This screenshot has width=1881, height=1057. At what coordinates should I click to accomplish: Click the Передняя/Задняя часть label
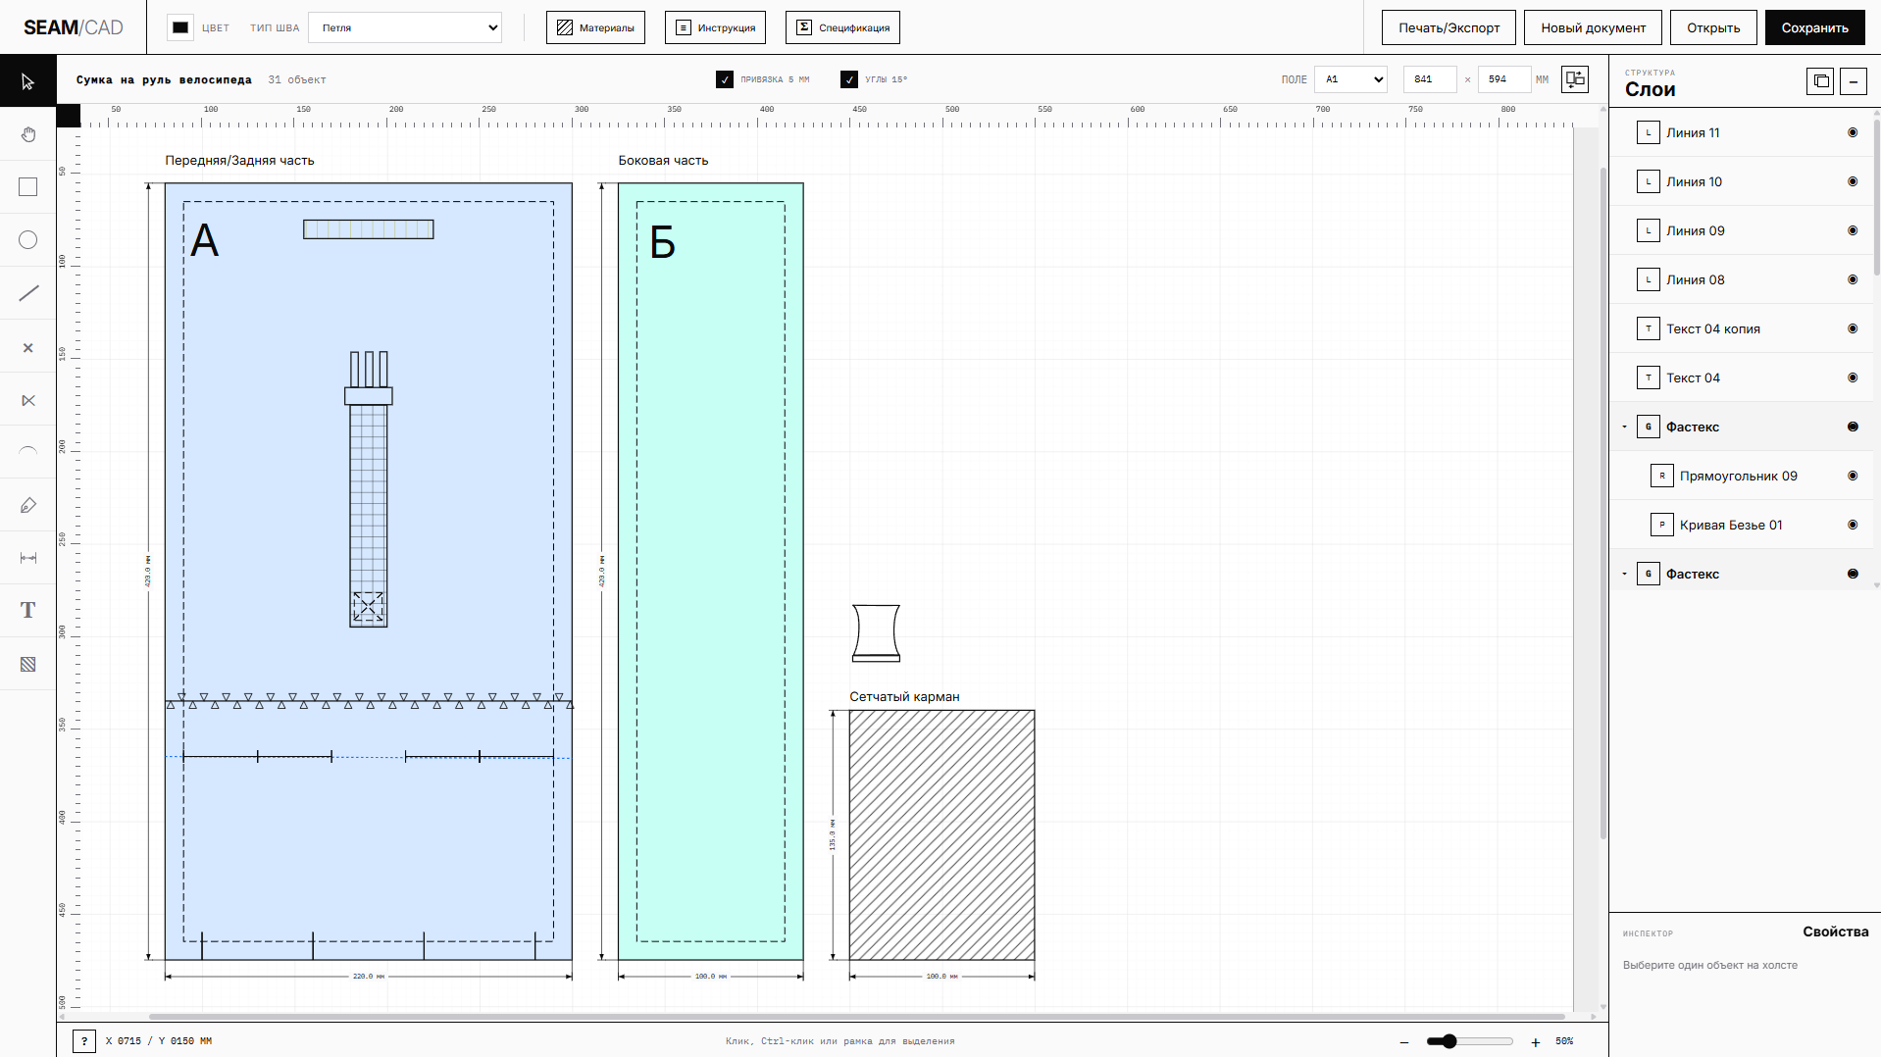(239, 160)
